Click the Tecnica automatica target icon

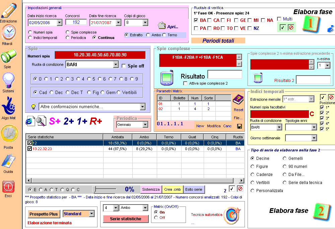click(x=232, y=215)
